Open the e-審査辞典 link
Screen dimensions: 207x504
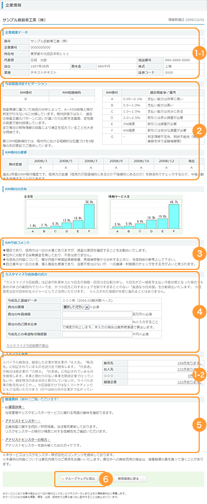15,407
